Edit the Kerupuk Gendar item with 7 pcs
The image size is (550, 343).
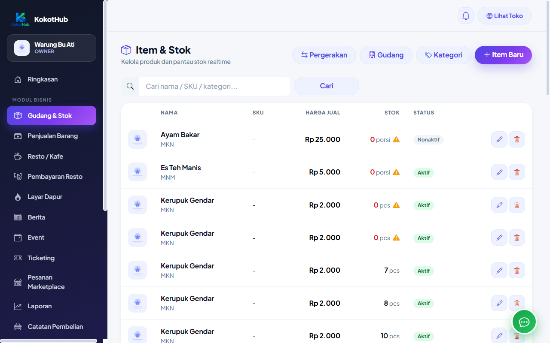click(x=499, y=271)
